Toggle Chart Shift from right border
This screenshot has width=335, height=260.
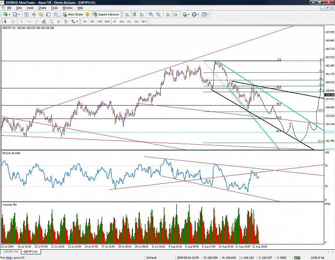pos(175,14)
